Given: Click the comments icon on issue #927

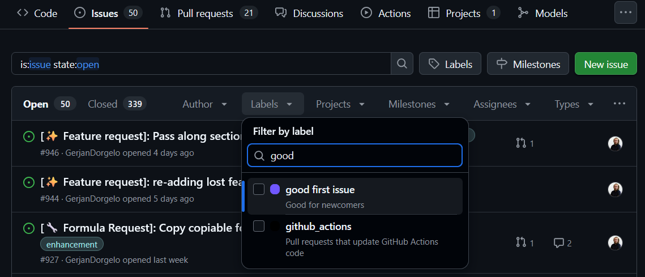Looking at the screenshot, I should click(x=559, y=243).
